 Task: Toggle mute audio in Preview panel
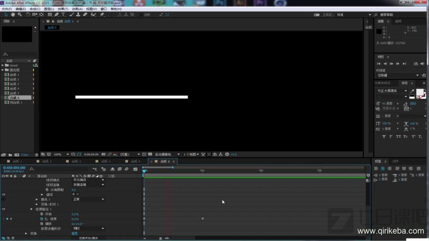(x=422, y=64)
